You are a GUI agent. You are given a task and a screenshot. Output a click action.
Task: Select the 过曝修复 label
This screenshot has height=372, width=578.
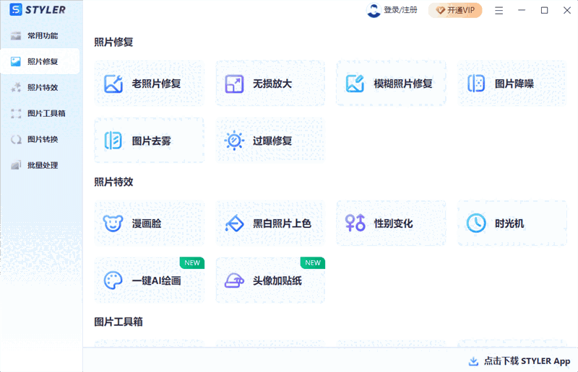click(272, 141)
